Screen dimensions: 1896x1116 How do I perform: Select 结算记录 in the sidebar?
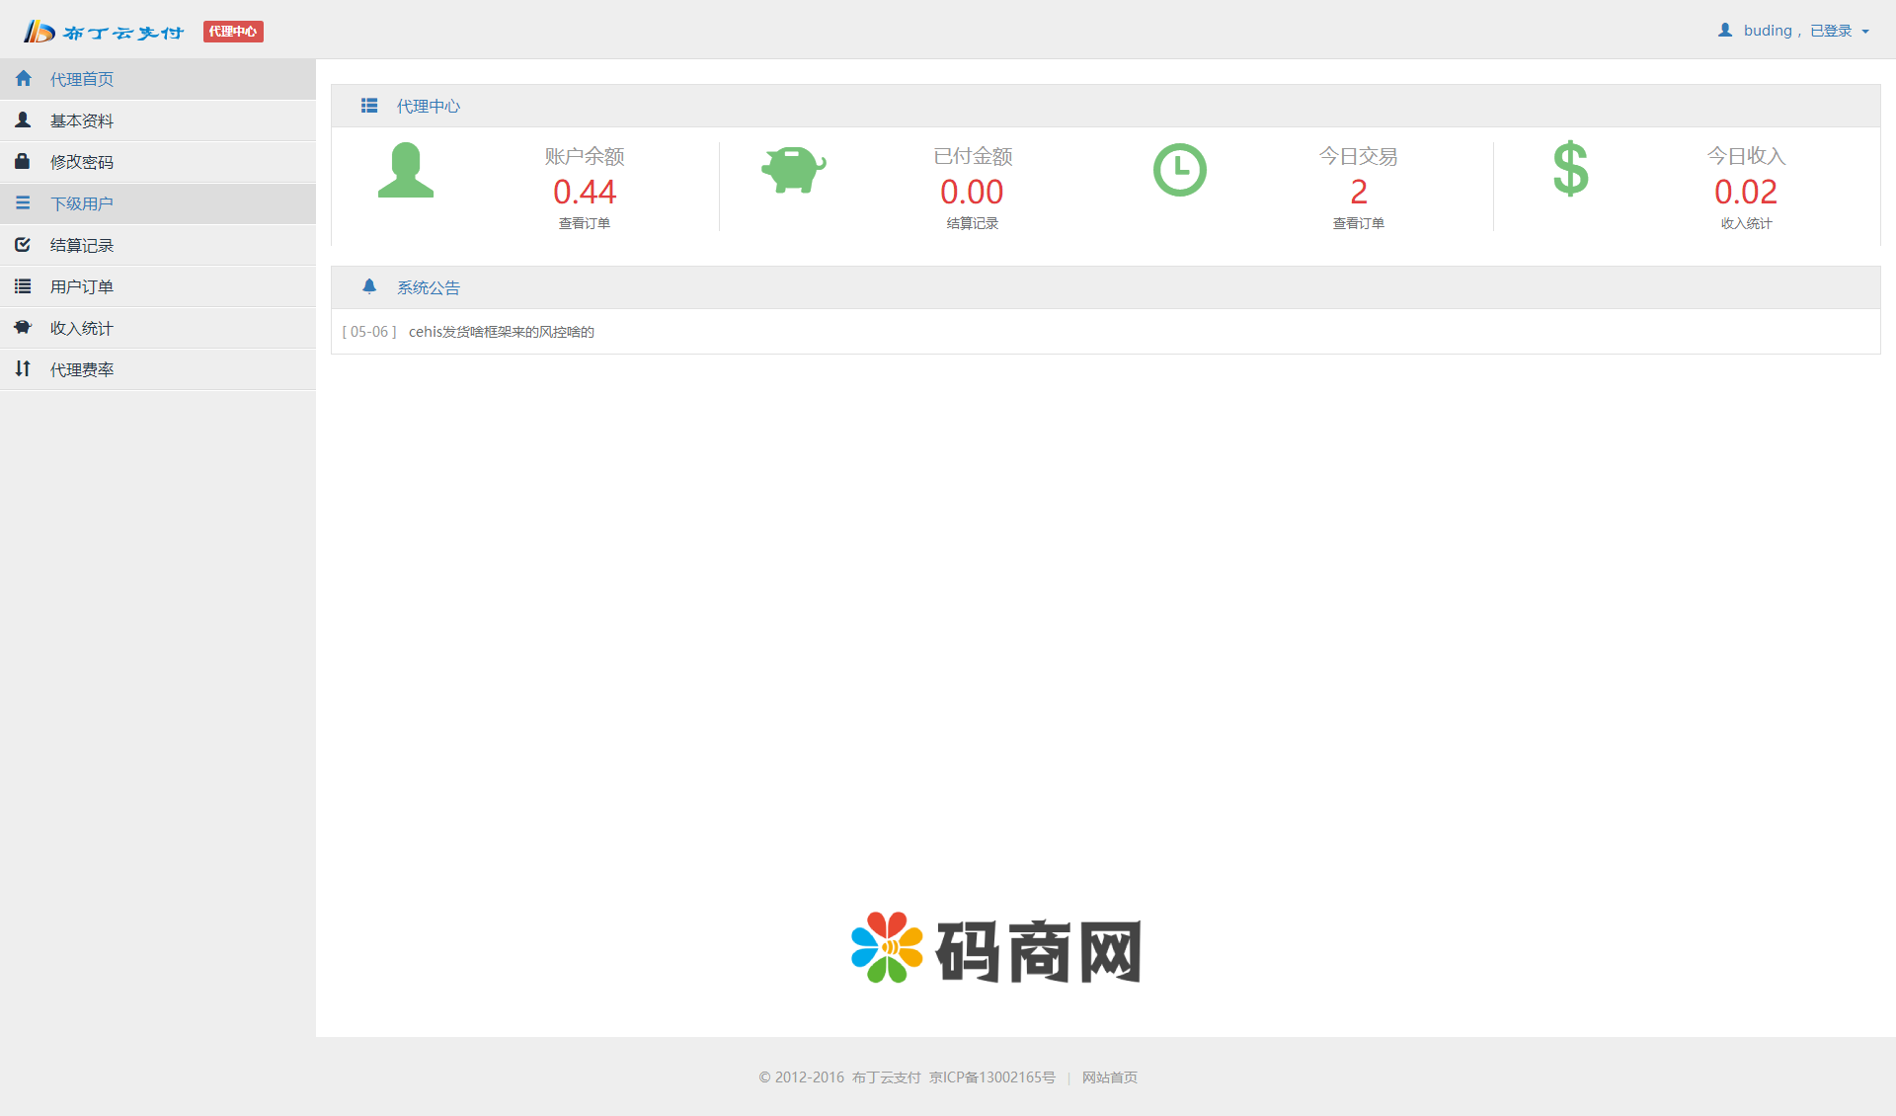click(82, 245)
